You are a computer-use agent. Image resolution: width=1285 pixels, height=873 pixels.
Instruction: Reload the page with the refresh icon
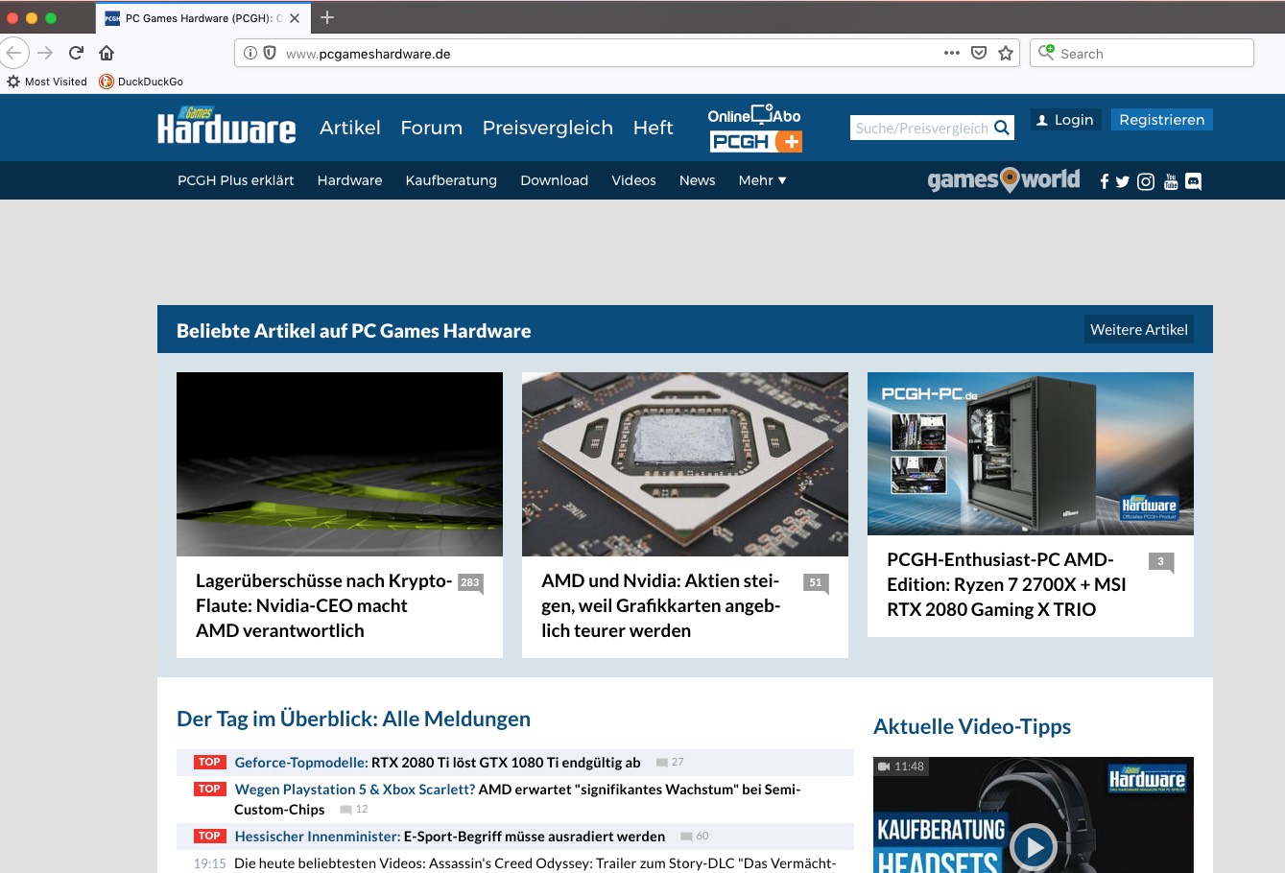coord(76,53)
